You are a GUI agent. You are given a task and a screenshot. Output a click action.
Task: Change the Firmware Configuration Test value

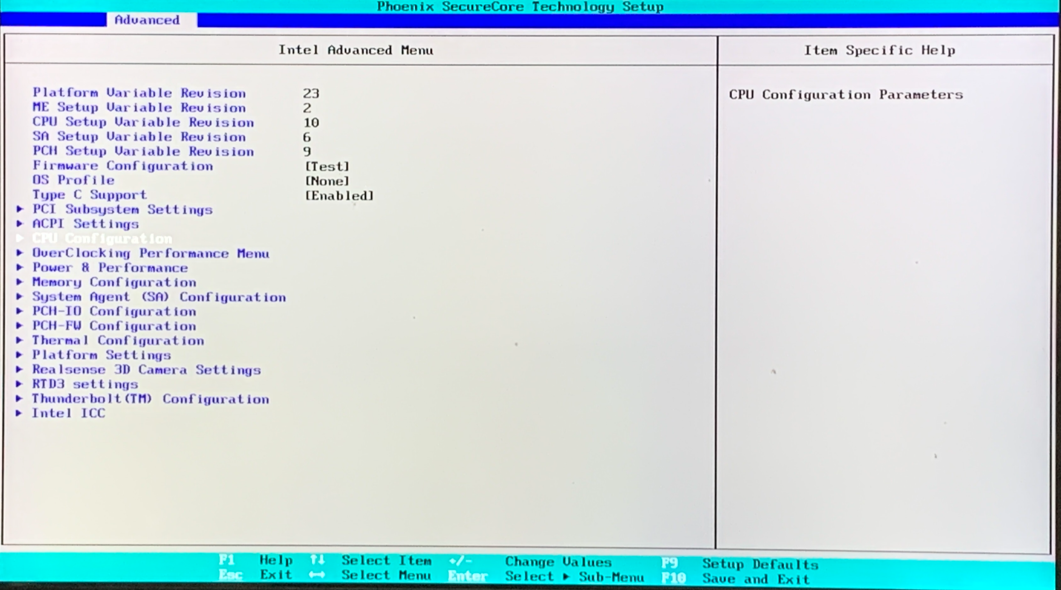coord(327,167)
